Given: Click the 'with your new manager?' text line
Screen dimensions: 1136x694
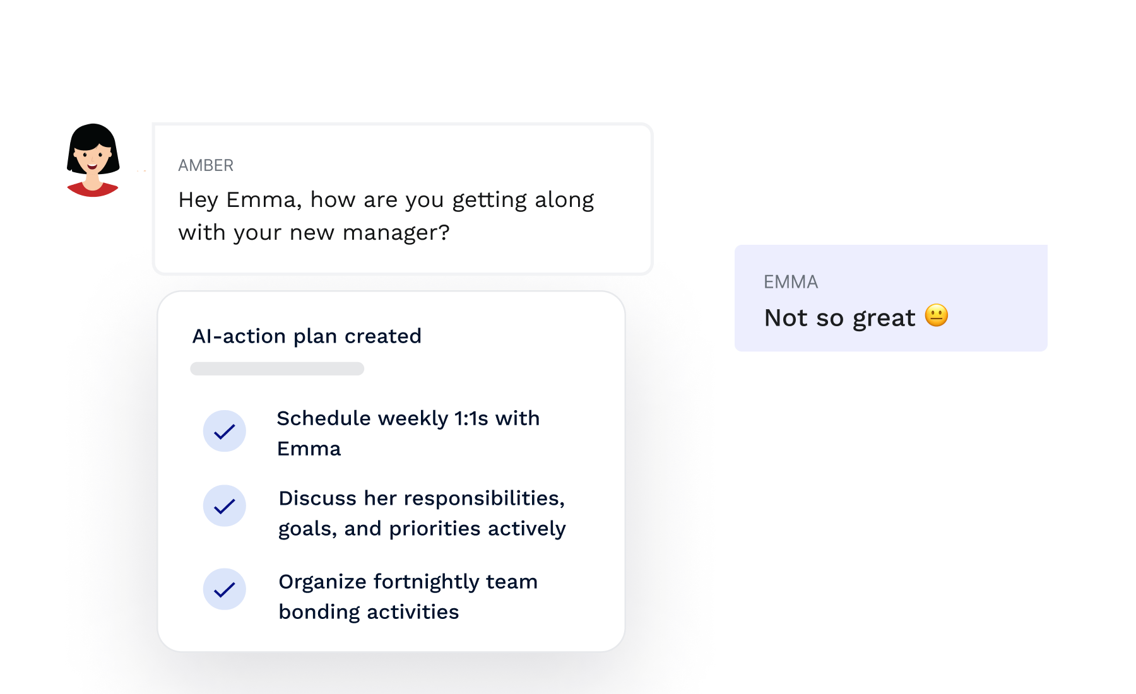Looking at the screenshot, I should click(314, 233).
